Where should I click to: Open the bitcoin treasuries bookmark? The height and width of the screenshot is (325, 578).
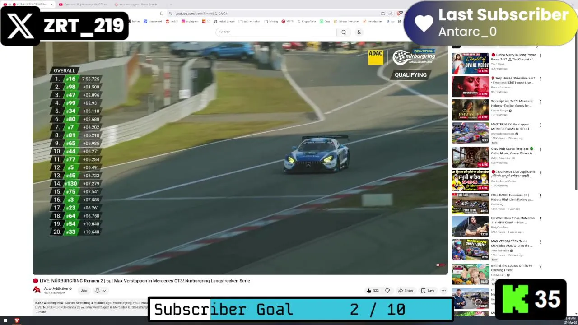coord(346,21)
